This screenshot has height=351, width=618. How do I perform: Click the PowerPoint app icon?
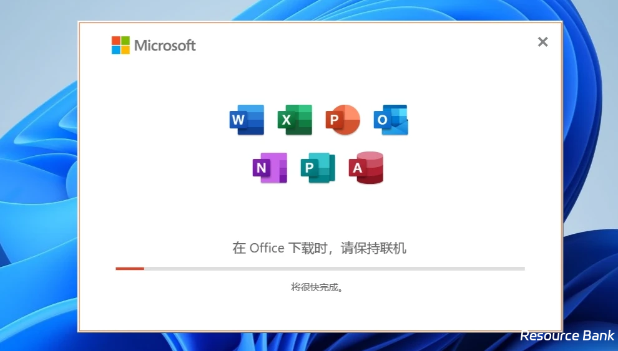[x=343, y=120]
